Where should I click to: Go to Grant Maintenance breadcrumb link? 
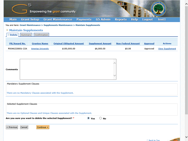click(x=30, y=25)
